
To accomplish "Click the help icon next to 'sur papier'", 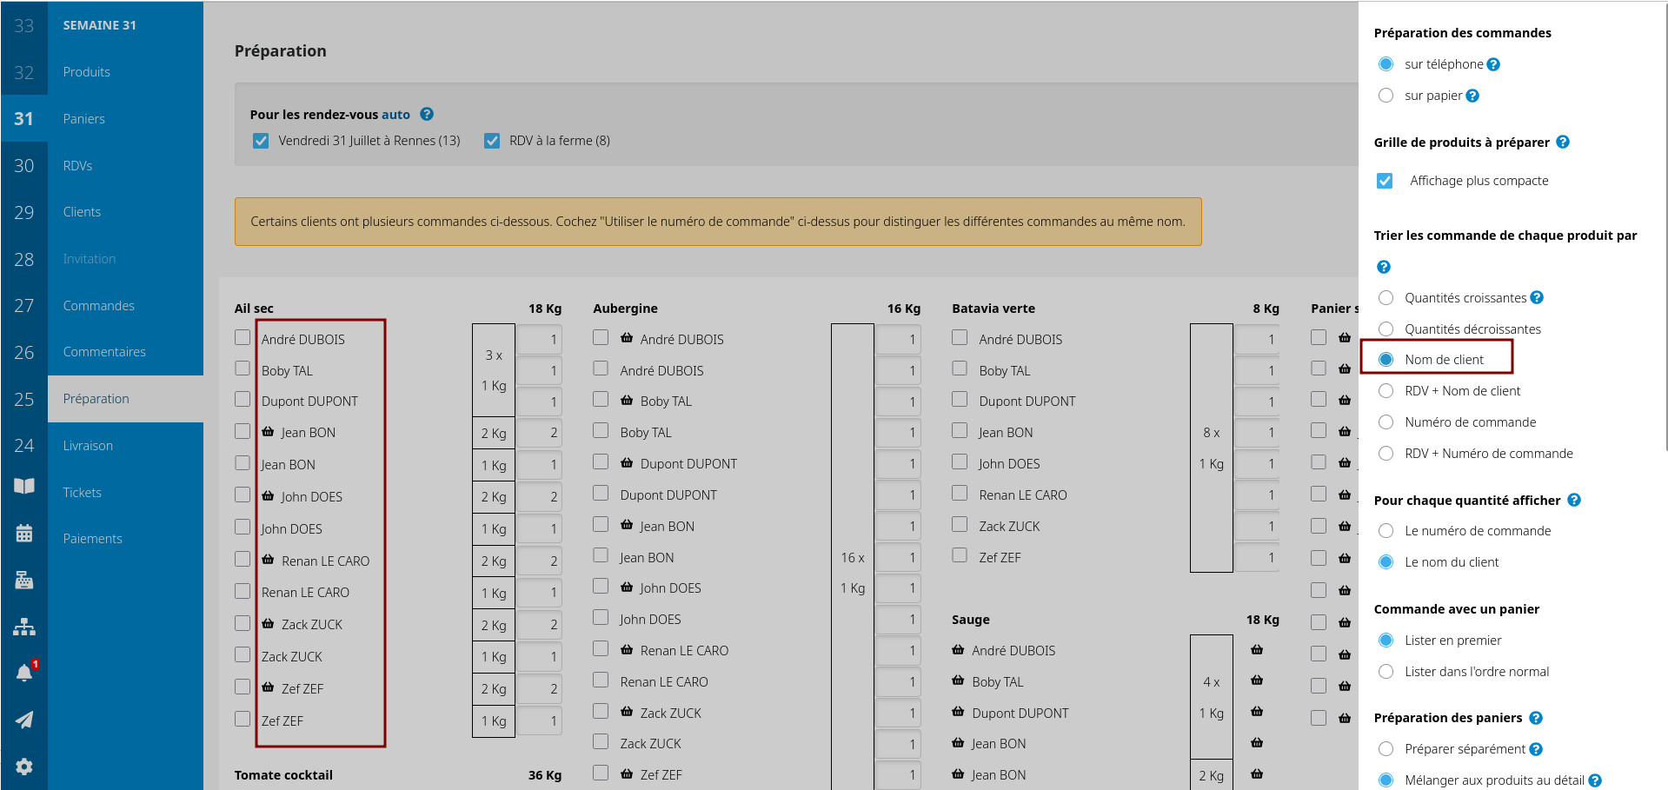I will 1472,96.
